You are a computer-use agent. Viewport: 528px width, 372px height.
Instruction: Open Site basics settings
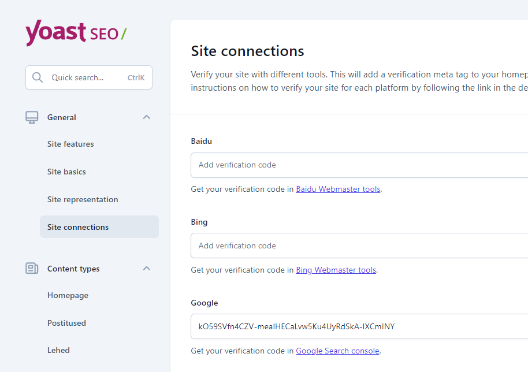66,172
